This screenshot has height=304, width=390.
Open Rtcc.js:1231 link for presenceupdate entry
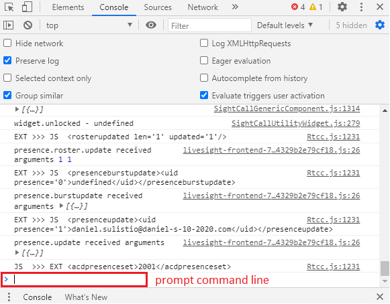[334, 220]
